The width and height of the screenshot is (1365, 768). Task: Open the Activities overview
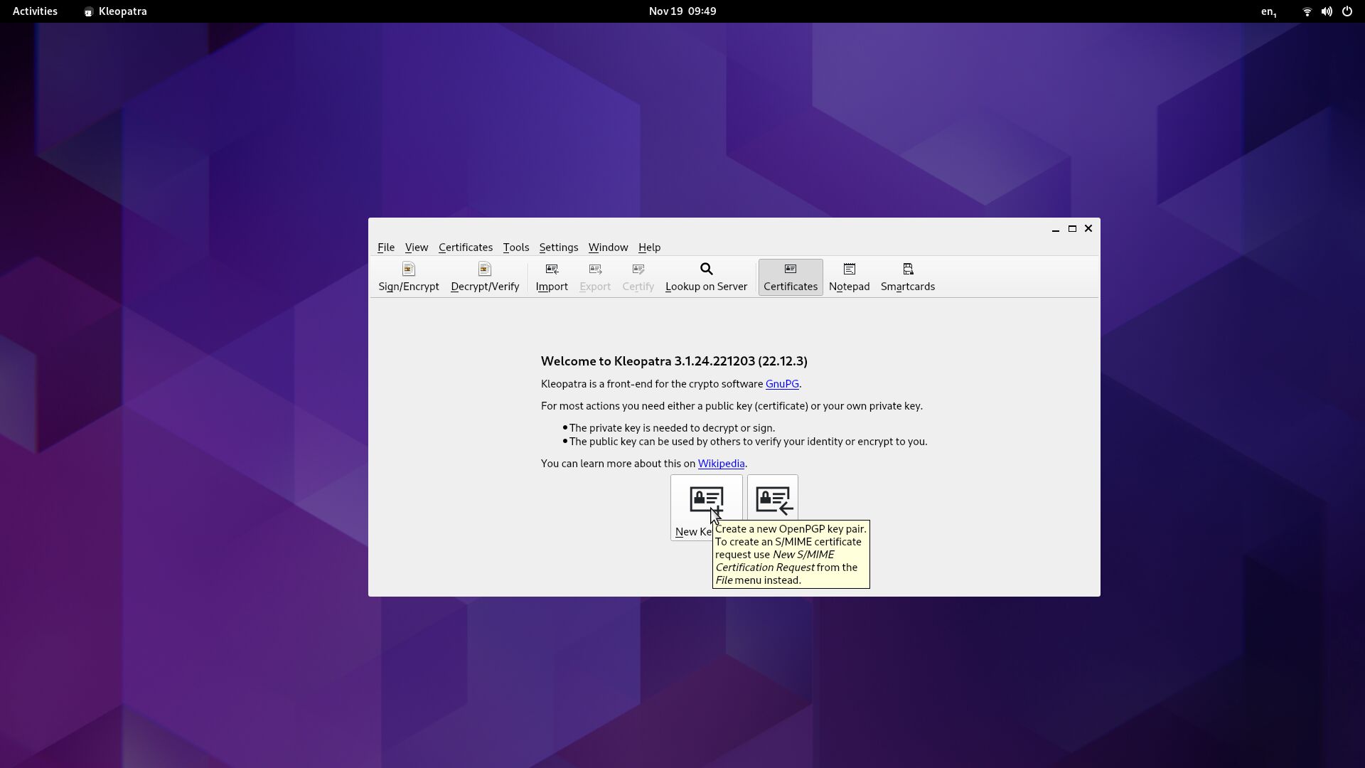coord(35,11)
